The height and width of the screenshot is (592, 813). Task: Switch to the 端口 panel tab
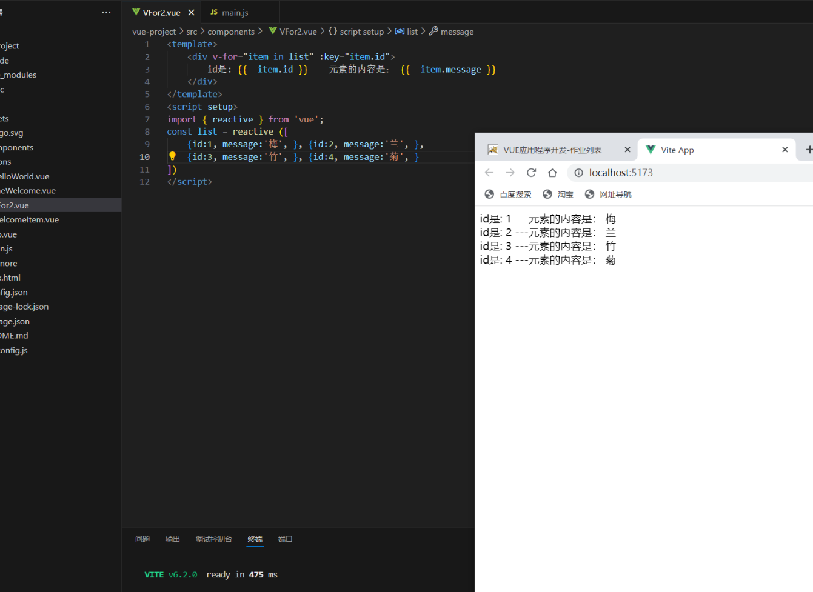[x=286, y=539]
